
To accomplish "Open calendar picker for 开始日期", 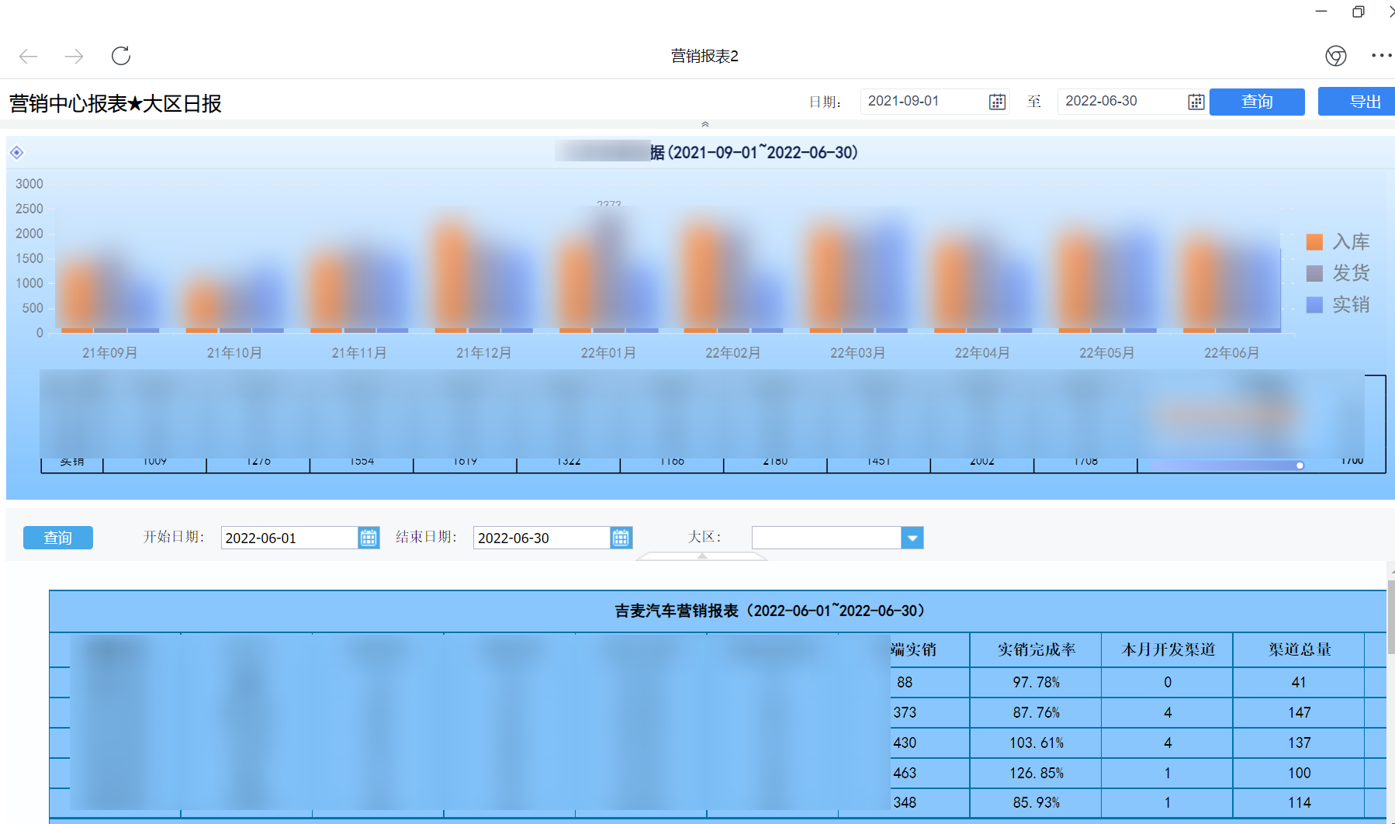I will [x=369, y=538].
